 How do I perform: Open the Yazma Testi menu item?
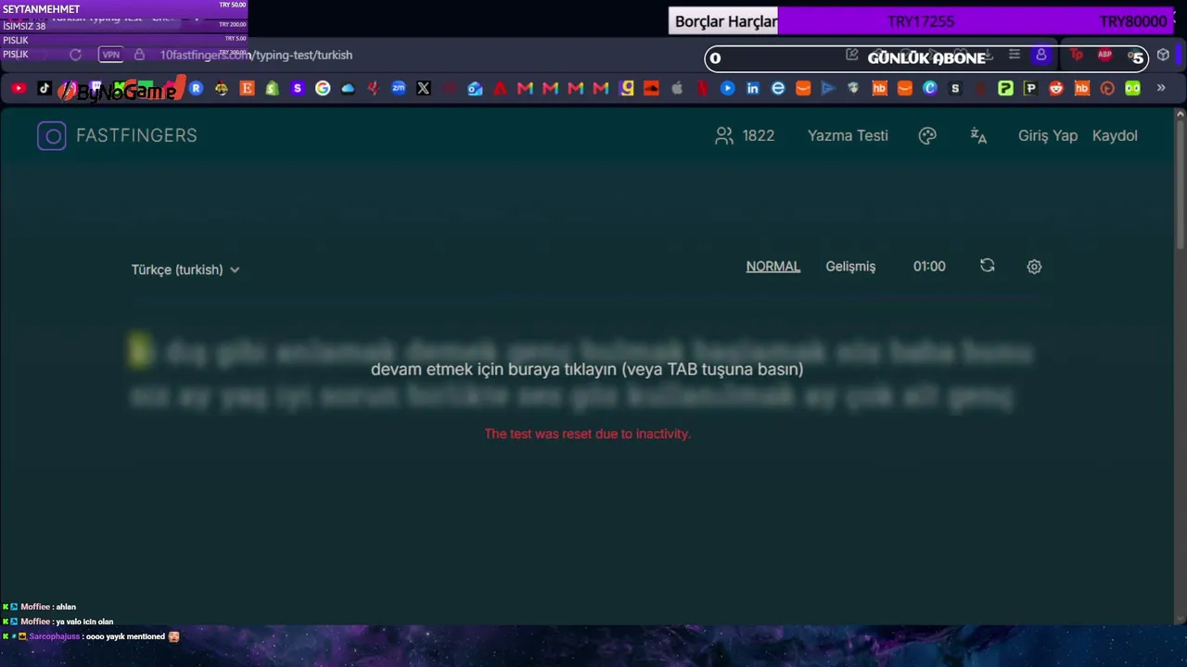click(x=848, y=135)
